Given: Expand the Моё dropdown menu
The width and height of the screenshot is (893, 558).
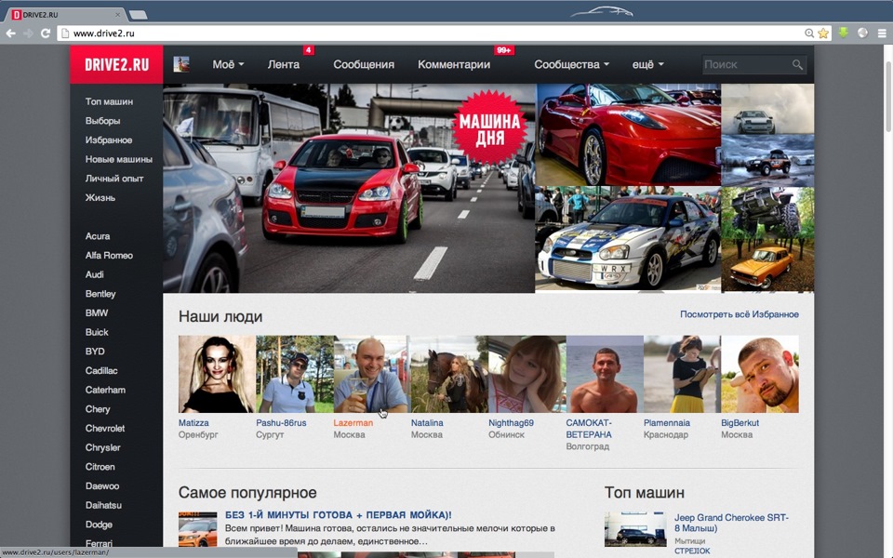Looking at the screenshot, I should [x=228, y=65].
